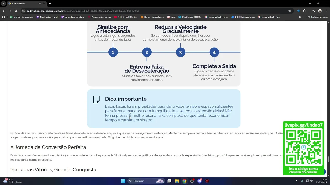Open network settings tray icon
This screenshot has width=330, height=185.
[308, 181]
